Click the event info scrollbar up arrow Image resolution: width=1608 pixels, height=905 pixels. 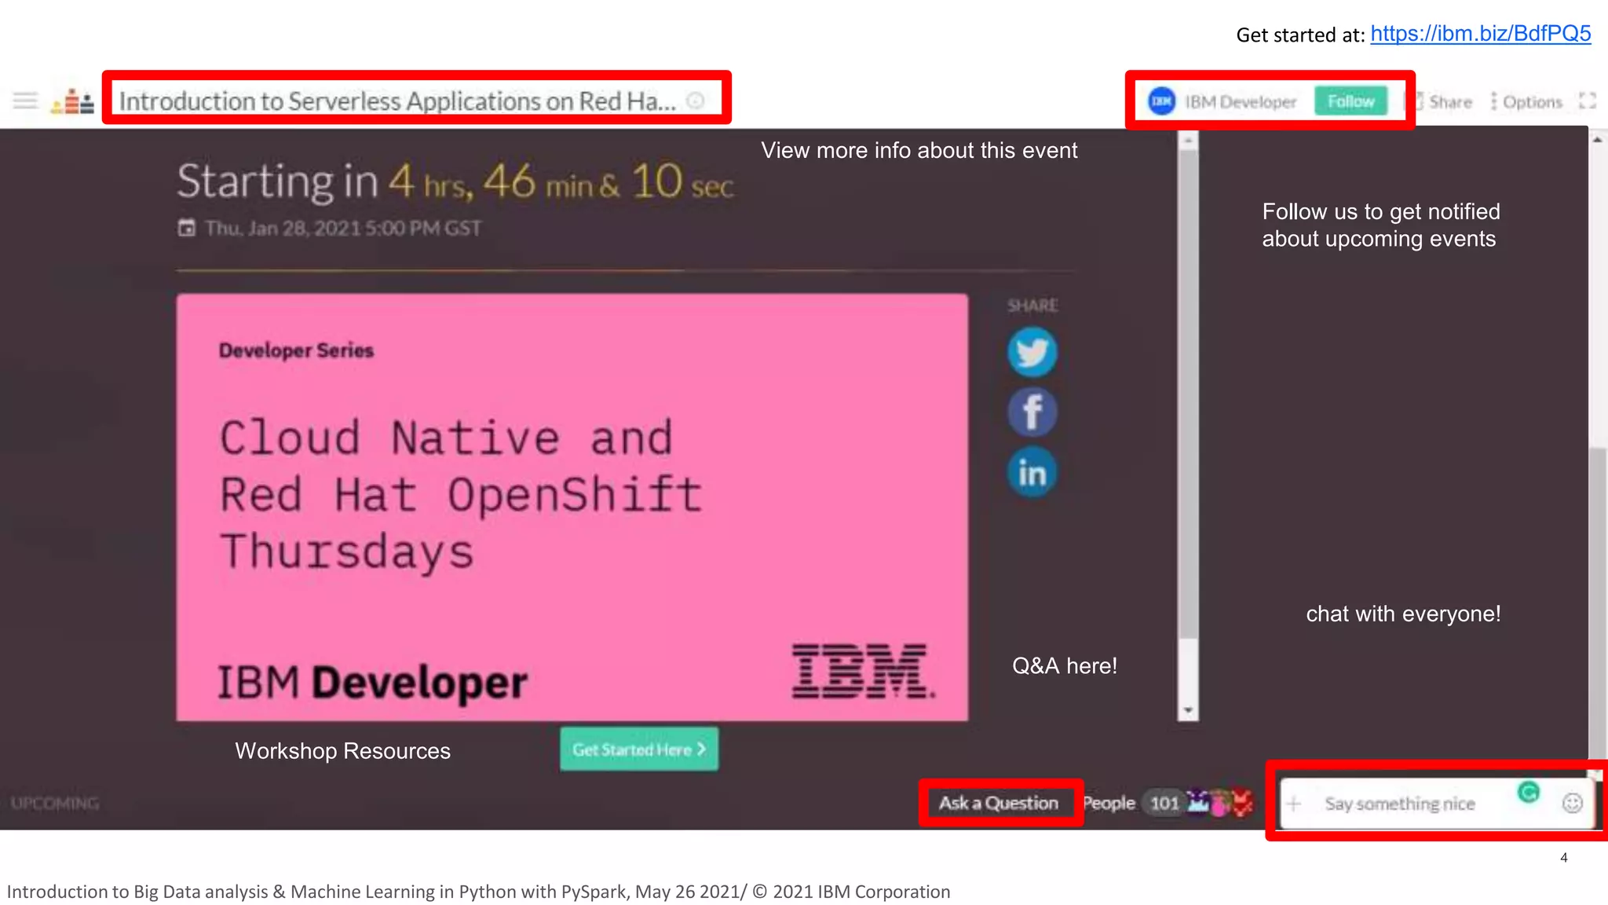click(1188, 141)
